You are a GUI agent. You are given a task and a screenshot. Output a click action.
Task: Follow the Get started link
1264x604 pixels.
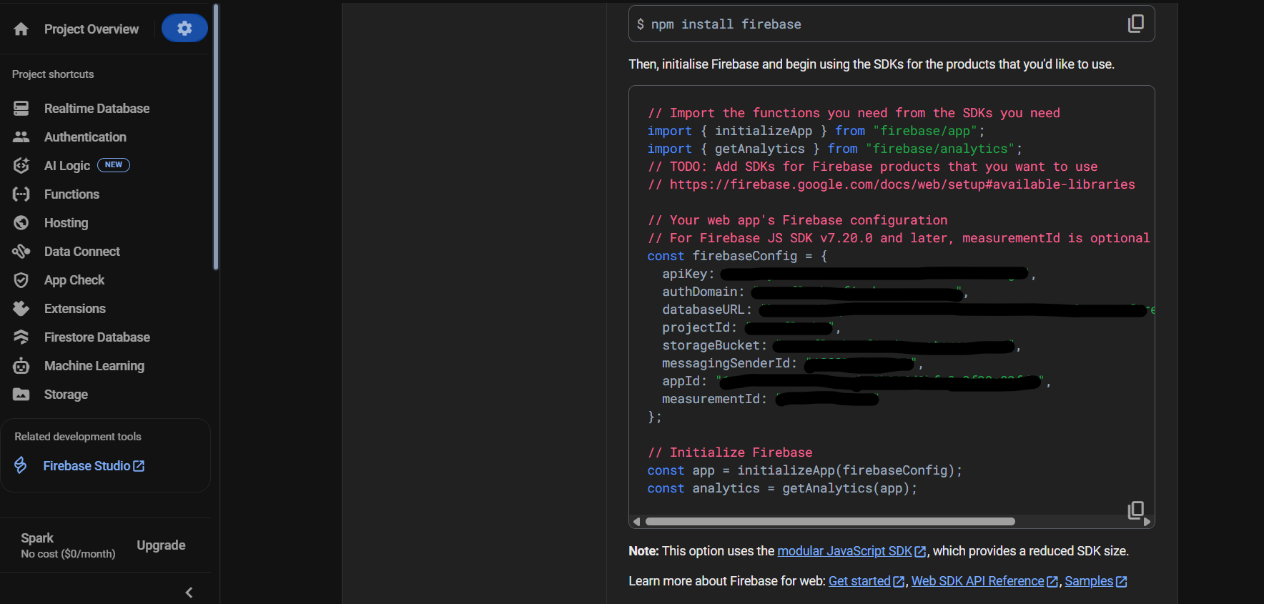tap(866, 581)
